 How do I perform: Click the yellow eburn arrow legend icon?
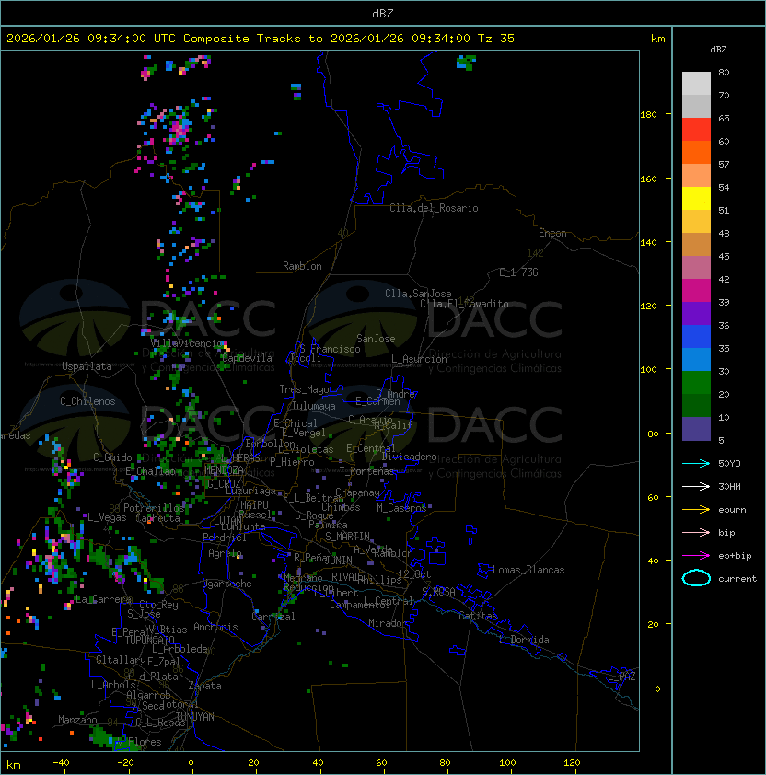pos(696,510)
